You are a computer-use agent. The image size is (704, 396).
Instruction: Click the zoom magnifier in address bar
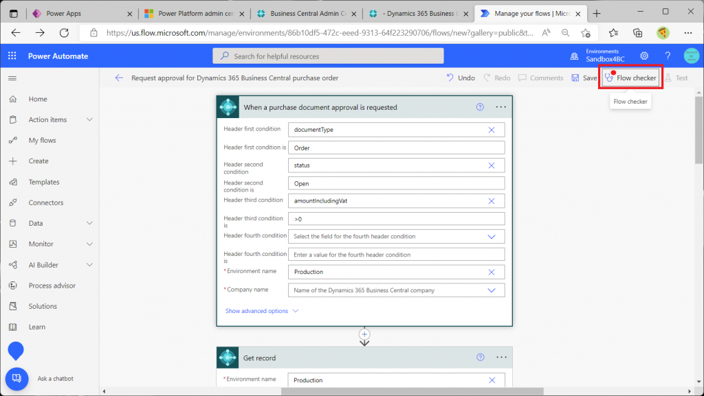[566, 33]
